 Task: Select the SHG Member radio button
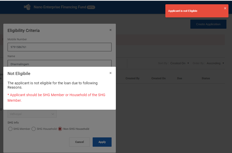coord(10,129)
